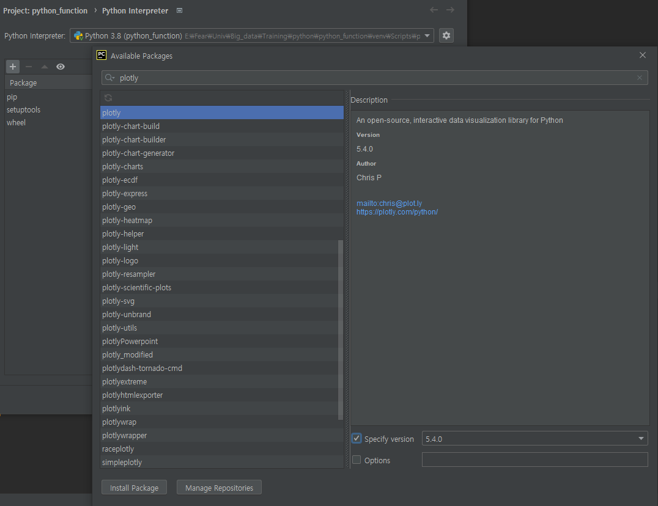
Task: Select plotly-resampler in the list
Action: click(x=219, y=274)
